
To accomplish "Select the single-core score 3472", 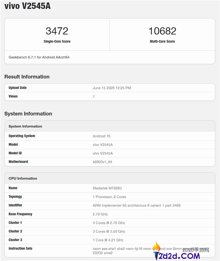I will point(57,31).
